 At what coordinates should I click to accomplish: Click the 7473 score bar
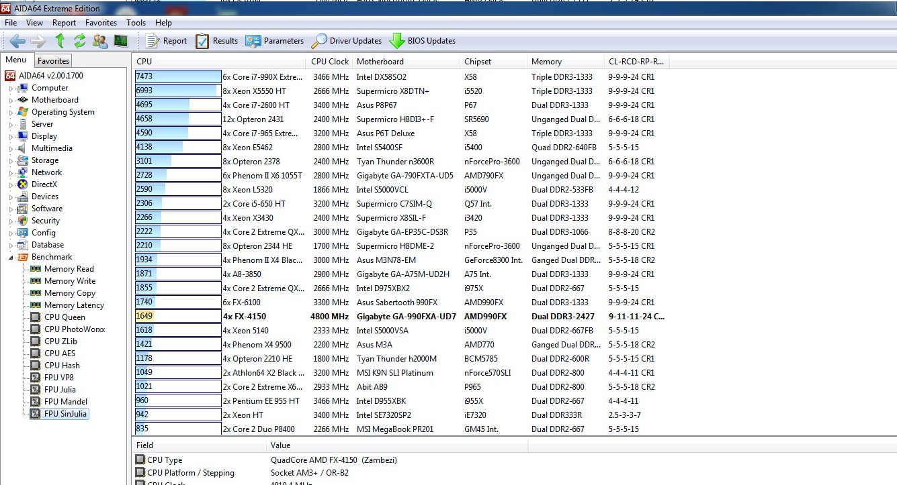click(x=178, y=77)
